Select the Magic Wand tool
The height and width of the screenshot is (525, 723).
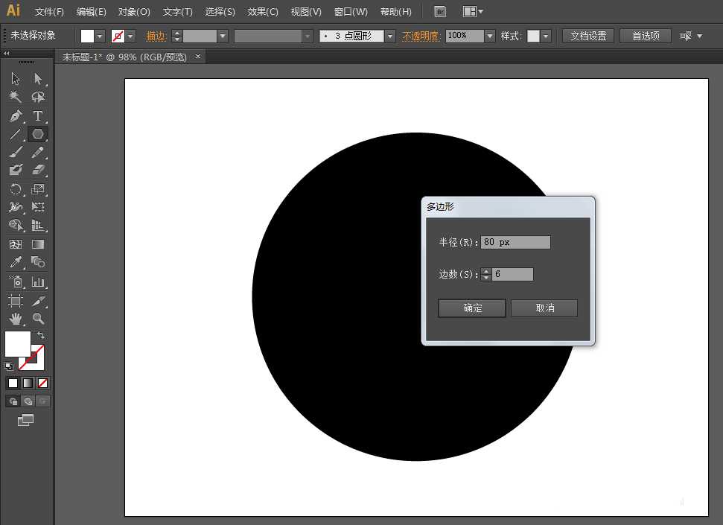(15, 97)
